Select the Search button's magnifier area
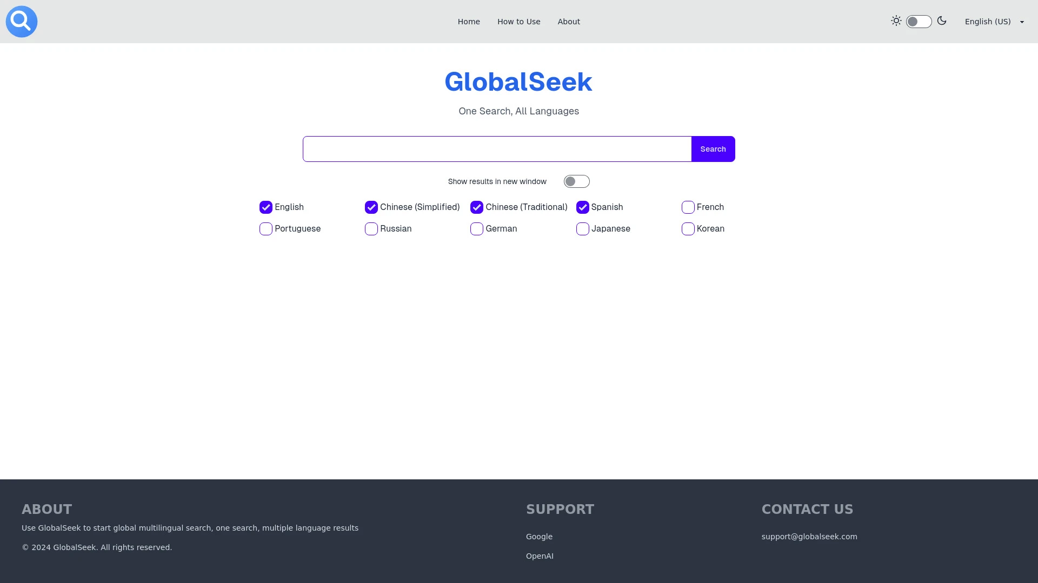 713,149
